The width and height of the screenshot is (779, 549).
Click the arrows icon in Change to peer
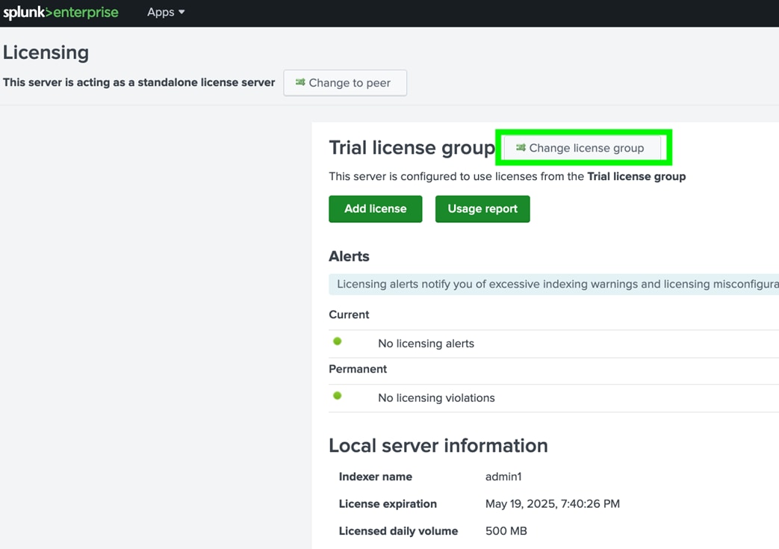click(300, 82)
